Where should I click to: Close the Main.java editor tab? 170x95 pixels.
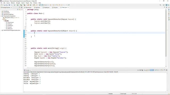click(x=68, y=7)
